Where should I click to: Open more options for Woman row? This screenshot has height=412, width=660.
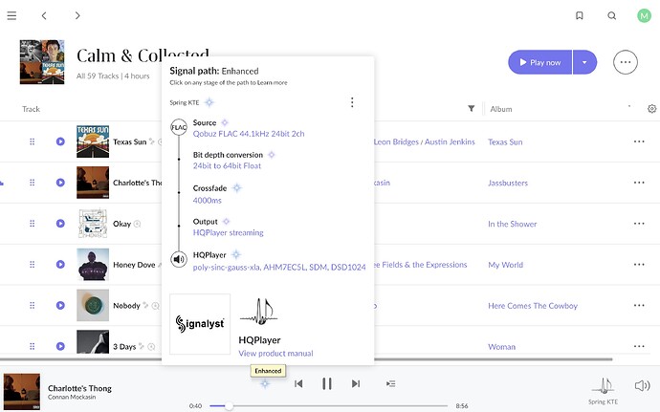(639, 346)
